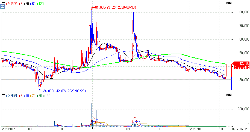Maximize the volume chart panel
The width and height of the screenshot is (250, 132).
(228, 95)
